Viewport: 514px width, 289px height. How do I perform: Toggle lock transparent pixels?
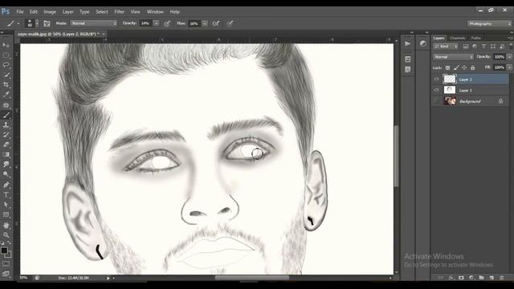coord(447,67)
